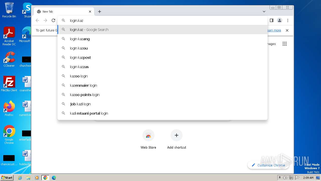
Task: Click the Images link behind suggestions
Action: (x=272, y=44)
